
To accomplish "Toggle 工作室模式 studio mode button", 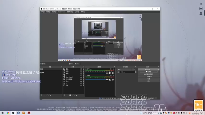I will (x=149, y=76).
